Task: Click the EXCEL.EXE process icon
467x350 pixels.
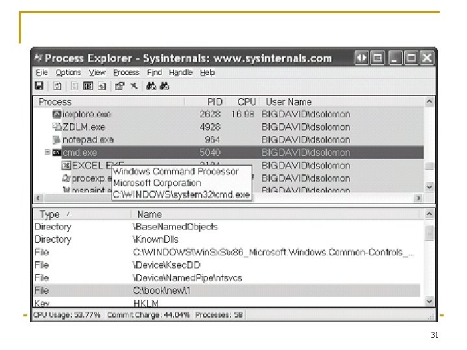Action: tap(66, 165)
